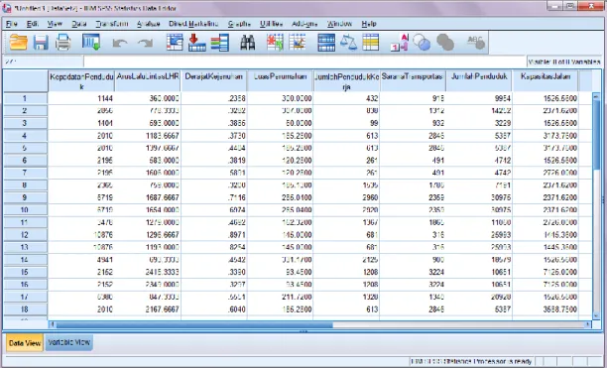Click the Spell check ABC icon

click(x=476, y=43)
